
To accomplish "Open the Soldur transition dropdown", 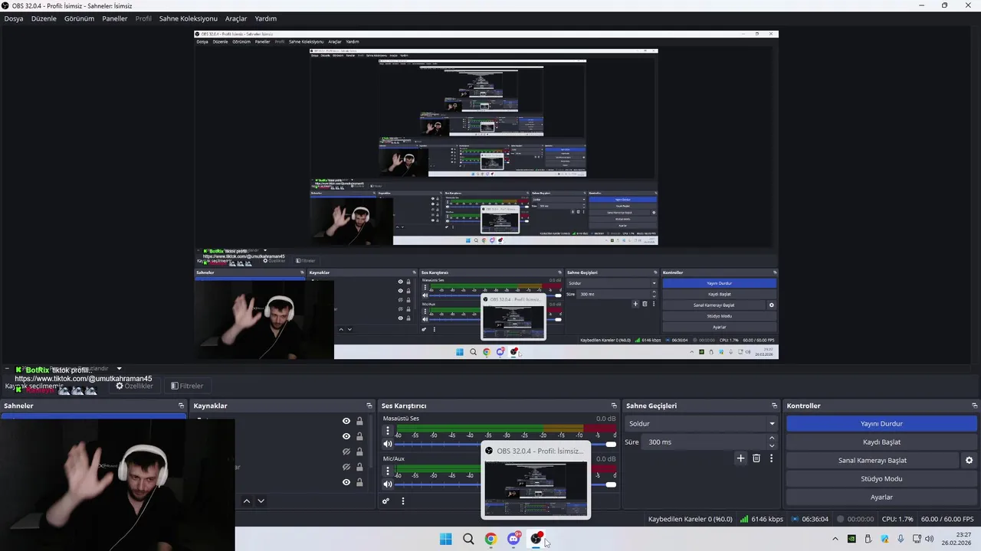I will click(x=700, y=423).
